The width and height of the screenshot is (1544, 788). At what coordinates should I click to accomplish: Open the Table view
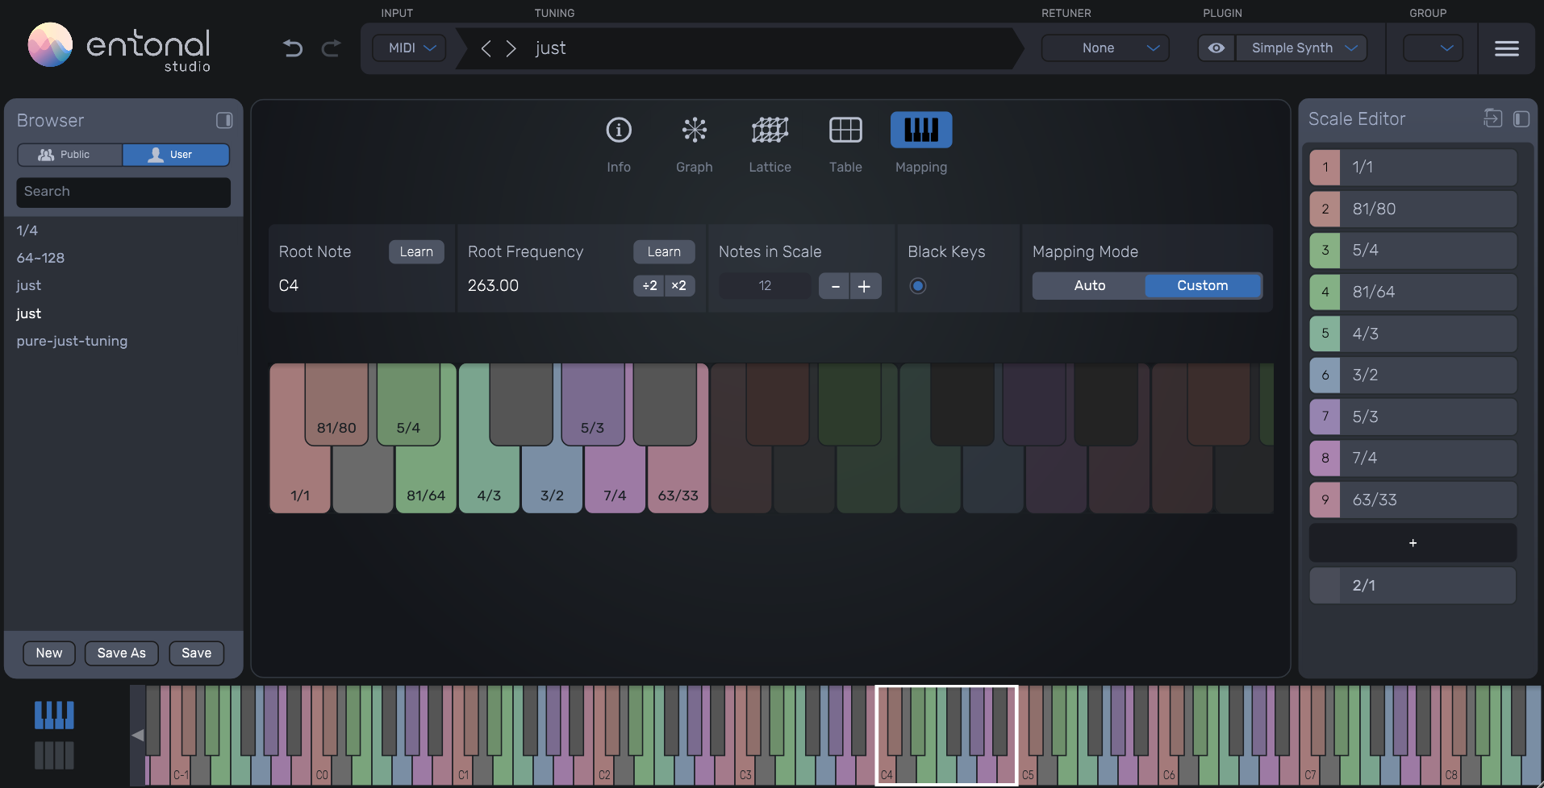point(845,143)
